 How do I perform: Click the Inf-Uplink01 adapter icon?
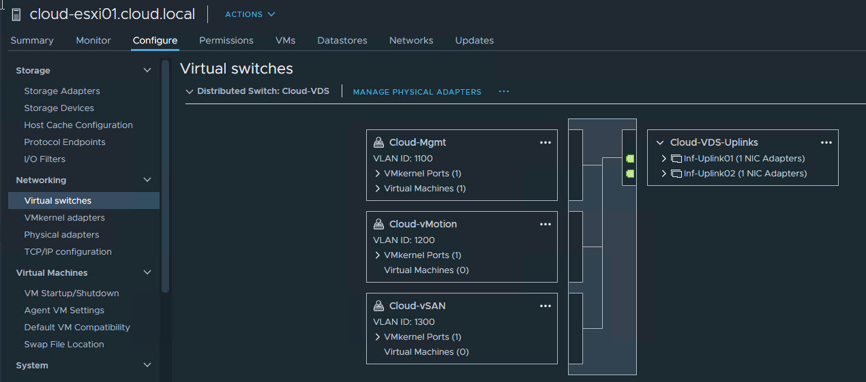pos(676,159)
